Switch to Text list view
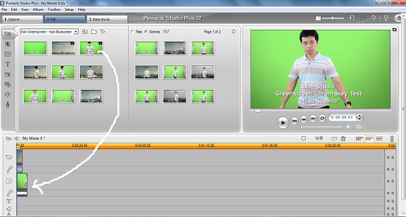 click(379, 139)
